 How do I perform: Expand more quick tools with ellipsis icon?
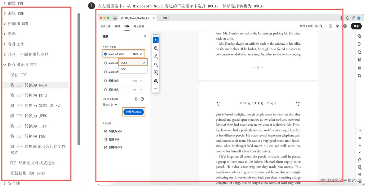[156, 89]
